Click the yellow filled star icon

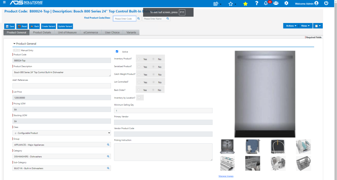click(245, 4)
